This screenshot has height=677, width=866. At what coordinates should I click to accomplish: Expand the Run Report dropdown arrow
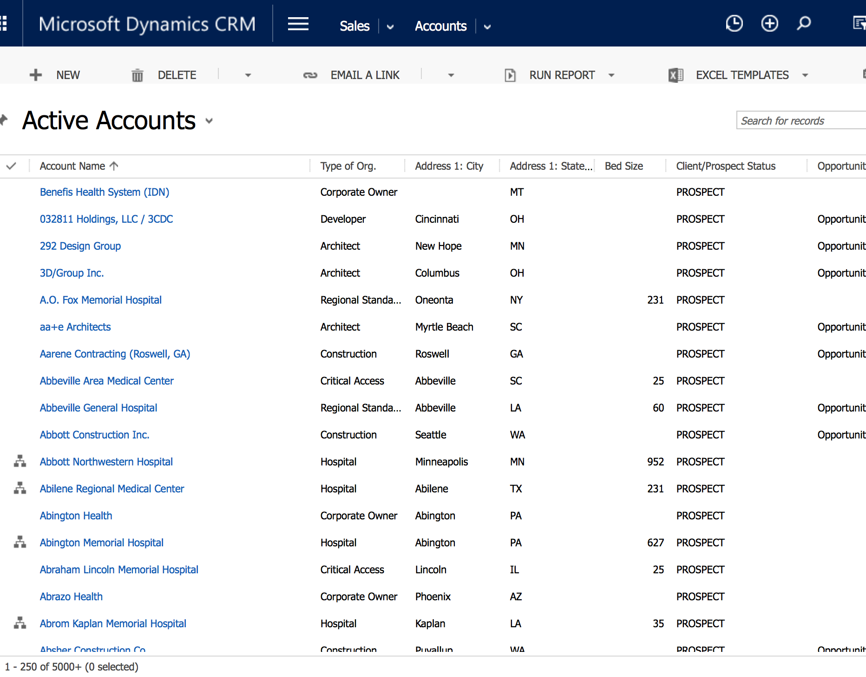tap(611, 75)
